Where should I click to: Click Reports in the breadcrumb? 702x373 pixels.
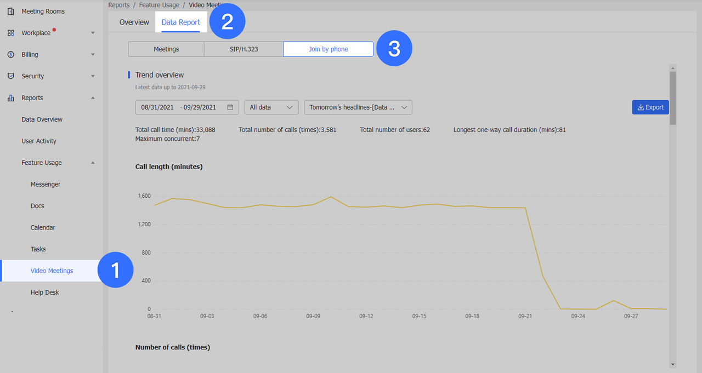pos(119,5)
